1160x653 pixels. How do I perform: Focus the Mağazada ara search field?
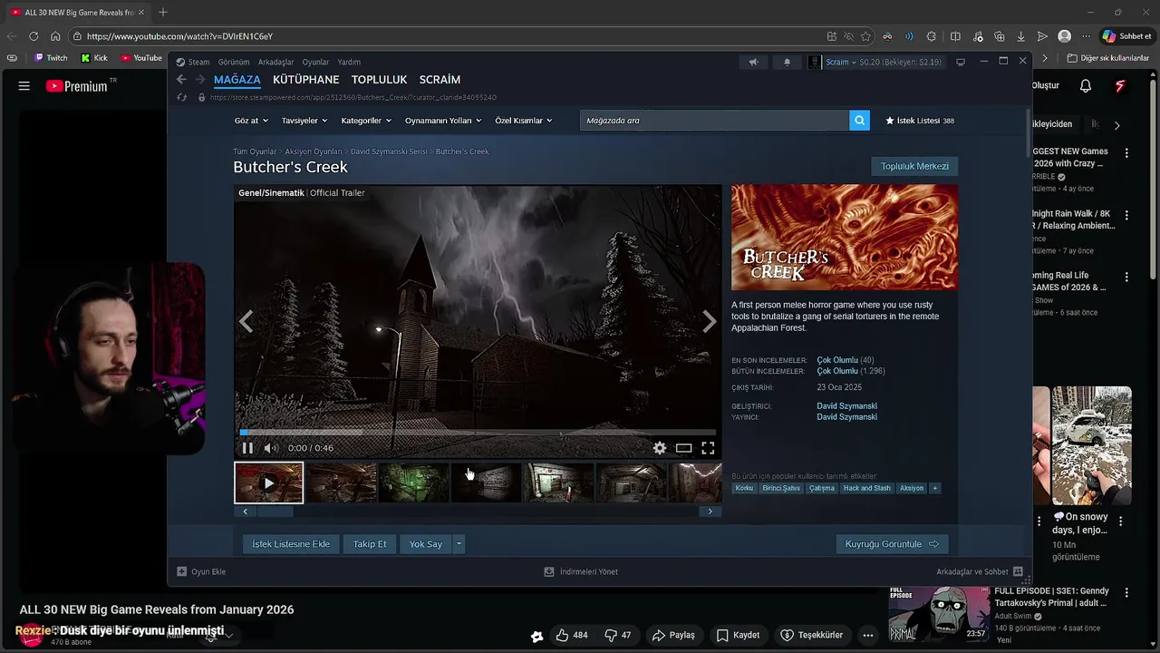[x=714, y=120]
